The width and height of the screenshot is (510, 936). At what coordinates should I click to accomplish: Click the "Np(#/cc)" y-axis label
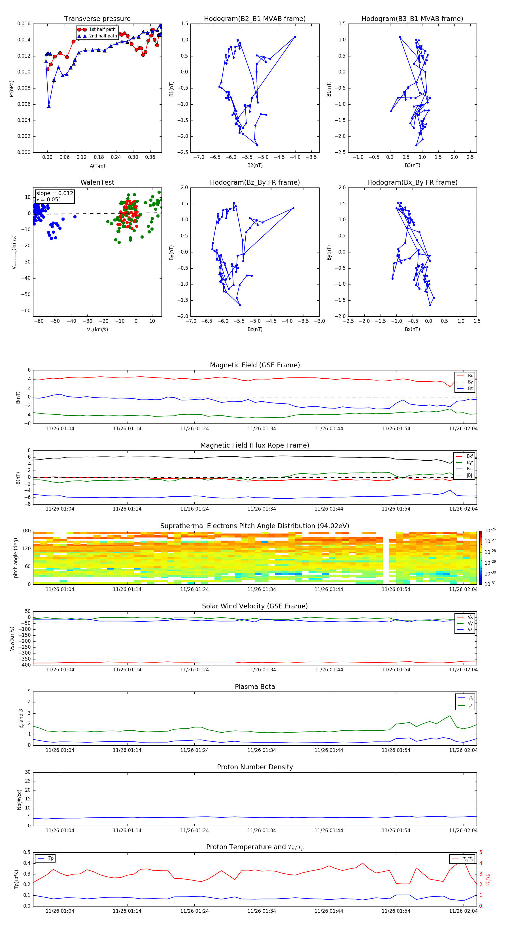[x=19, y=799]
